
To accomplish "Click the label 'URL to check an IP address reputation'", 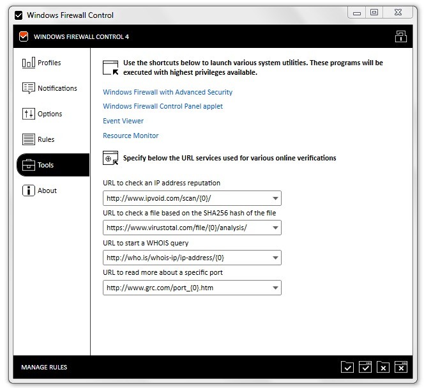I will click(x=162, y=183).
